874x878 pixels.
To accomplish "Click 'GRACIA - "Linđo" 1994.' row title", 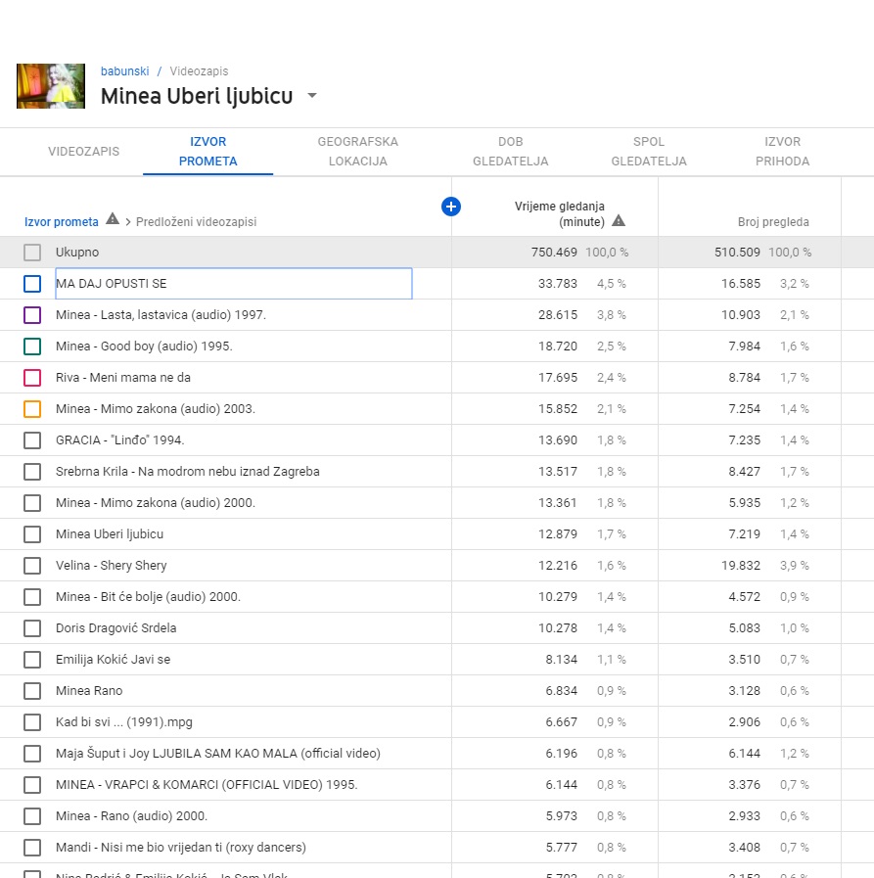I will click(x=119, y=440).
